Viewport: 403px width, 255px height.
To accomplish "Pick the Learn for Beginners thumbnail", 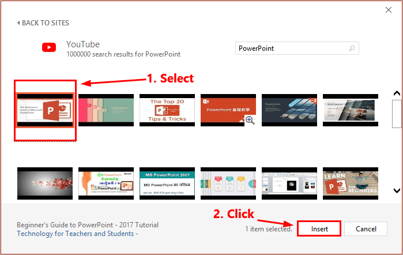I will tap(350, 183).
